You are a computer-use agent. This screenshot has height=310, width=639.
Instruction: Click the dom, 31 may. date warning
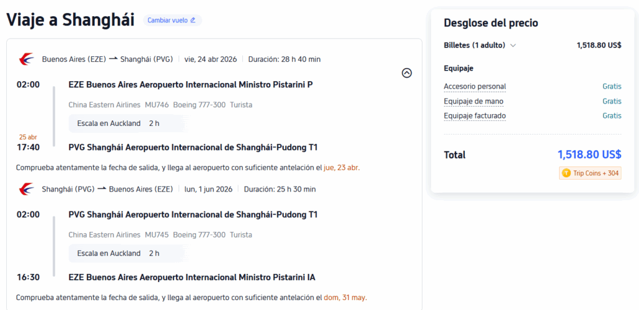[345, 298]
